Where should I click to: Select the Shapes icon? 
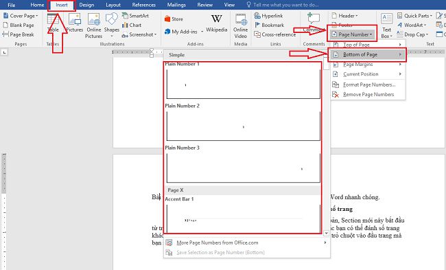[x=111, y=19]
